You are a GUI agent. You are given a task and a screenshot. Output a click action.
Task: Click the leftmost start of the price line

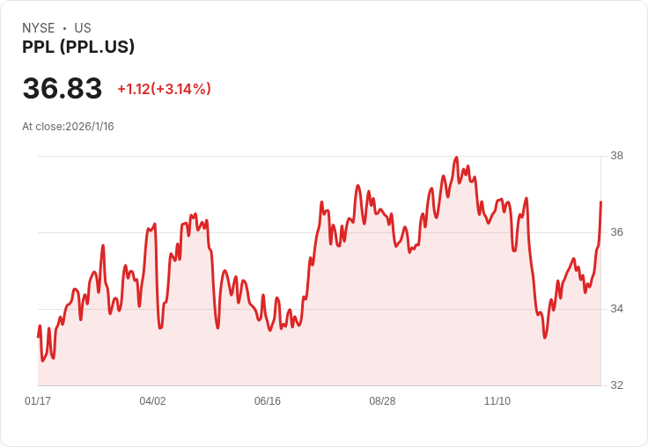[38, 336]
